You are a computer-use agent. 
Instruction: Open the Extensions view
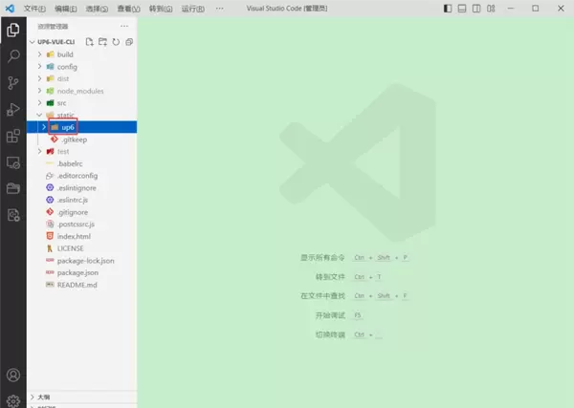pos(13,137)
